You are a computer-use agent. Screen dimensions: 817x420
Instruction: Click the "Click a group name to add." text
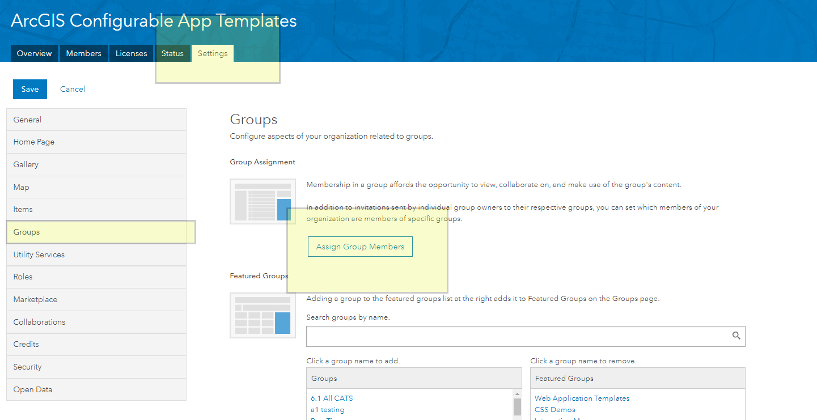353,361
